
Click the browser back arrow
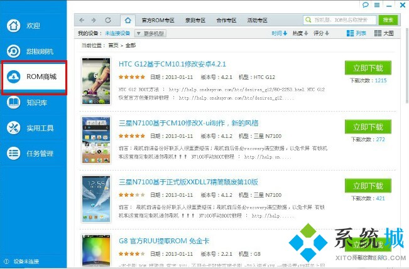(x=82, y=20)
